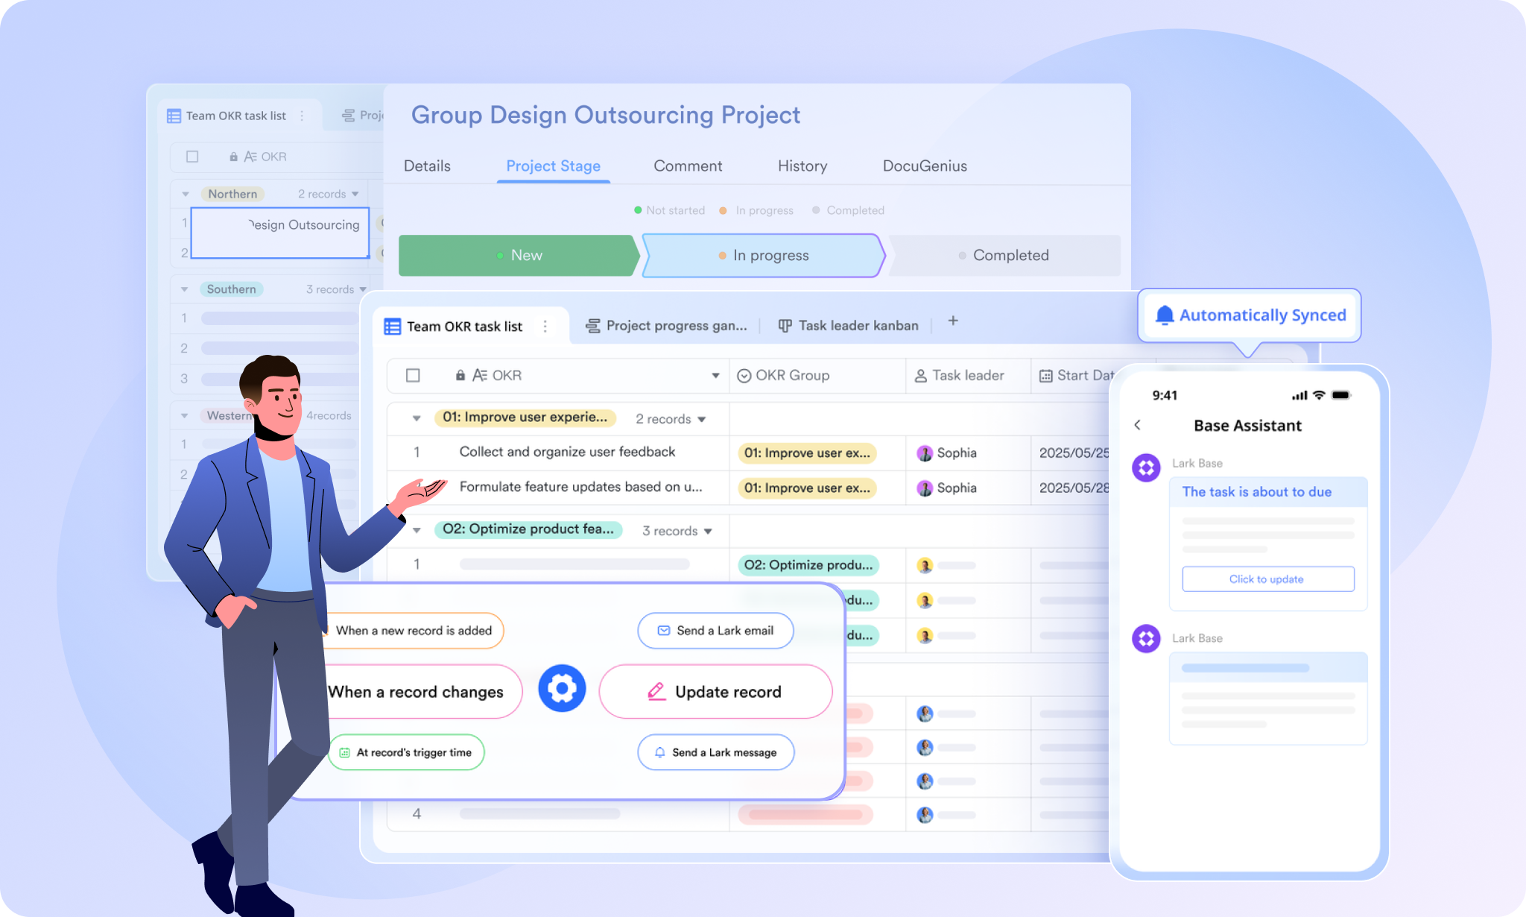The image size is (1526, 917).
Task: Click the bell icon on Send a Lark message
Action: coord(659,752)
